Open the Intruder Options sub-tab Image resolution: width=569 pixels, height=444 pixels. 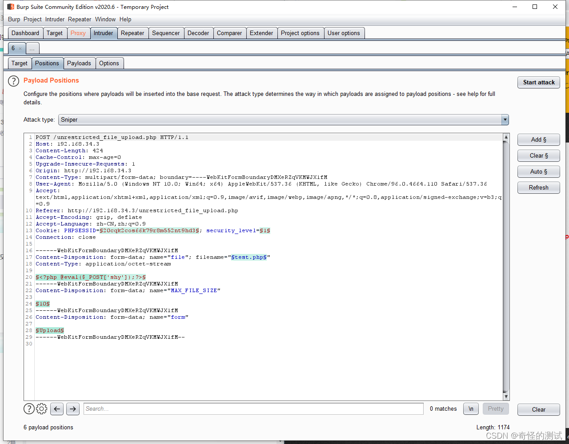(109, 63)
